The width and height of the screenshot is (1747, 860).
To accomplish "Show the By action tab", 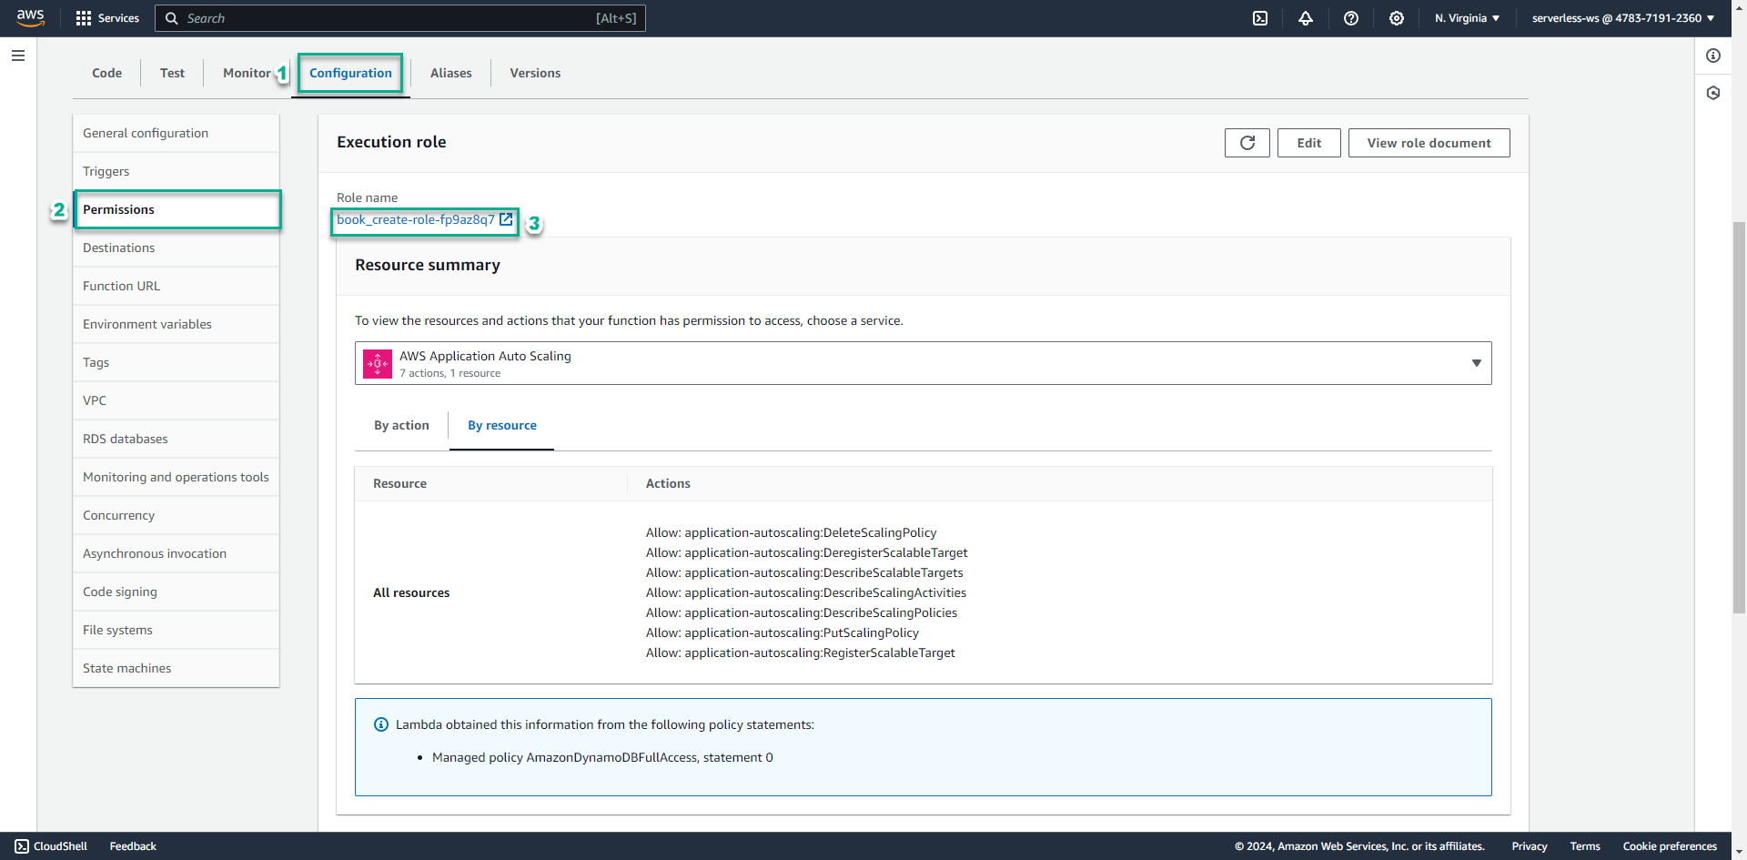I will pyautogui.click(x=401, y=425).
